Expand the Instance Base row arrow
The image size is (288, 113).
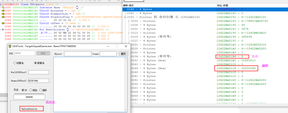[x=1, y=7]
